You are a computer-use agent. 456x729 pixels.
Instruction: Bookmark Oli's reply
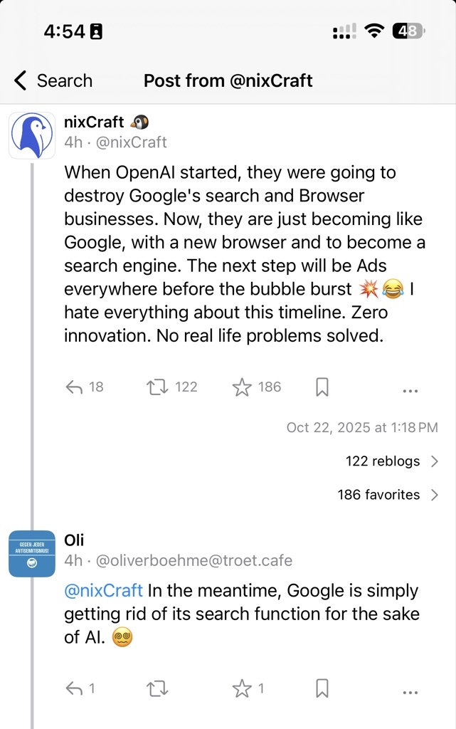point(322,688)
